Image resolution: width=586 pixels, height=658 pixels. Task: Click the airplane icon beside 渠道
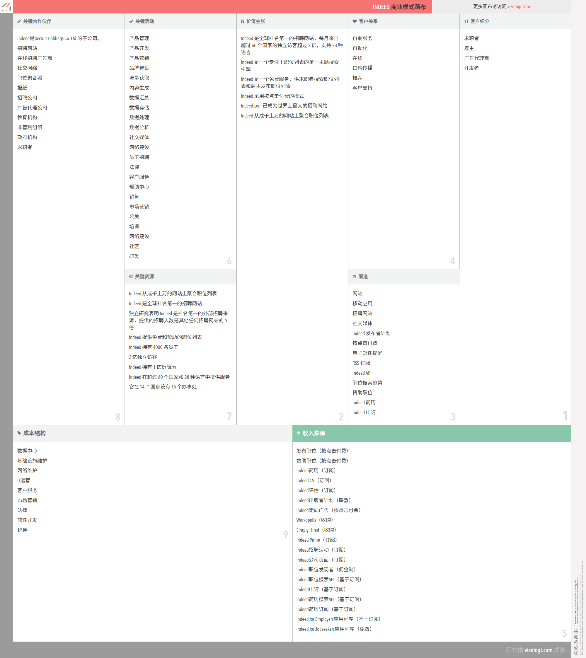point(354,277)
